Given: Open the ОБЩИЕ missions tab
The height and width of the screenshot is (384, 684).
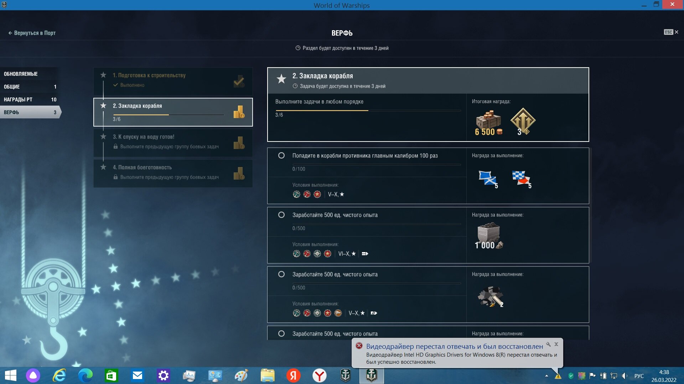Looking at the screenshot, I should pos(30,87).
